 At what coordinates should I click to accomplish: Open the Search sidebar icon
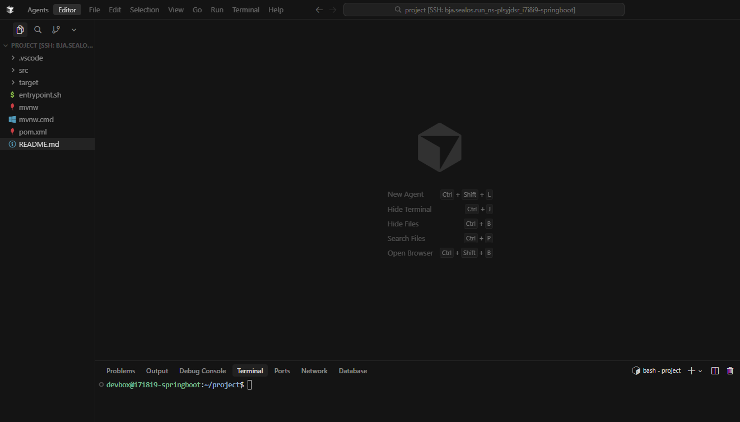38,30
